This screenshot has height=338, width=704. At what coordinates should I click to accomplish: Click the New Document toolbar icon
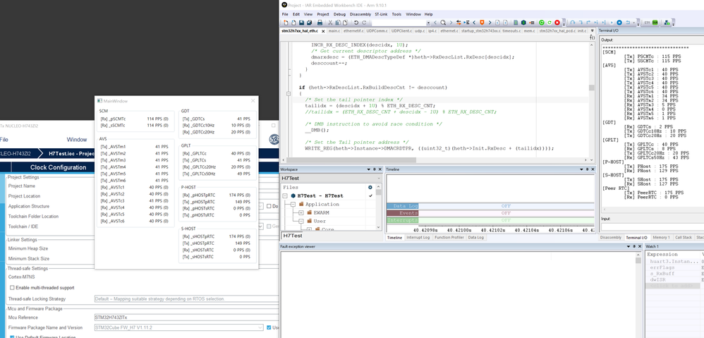[x=286, y=23]
